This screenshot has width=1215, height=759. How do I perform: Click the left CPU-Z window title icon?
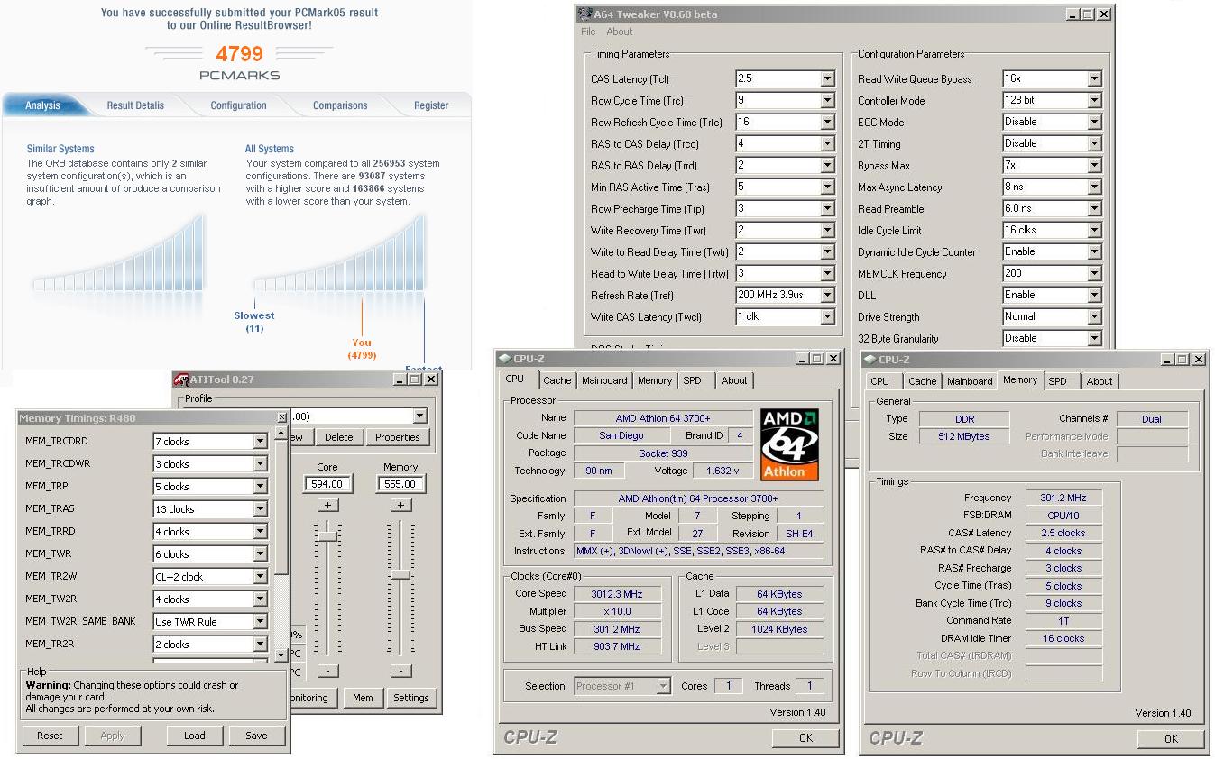click(x=504, y=359)
